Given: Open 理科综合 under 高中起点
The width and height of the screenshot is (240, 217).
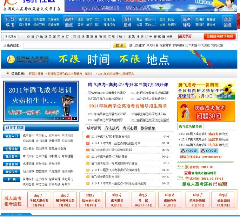Looking at the screenshot, I should point(109,25).
